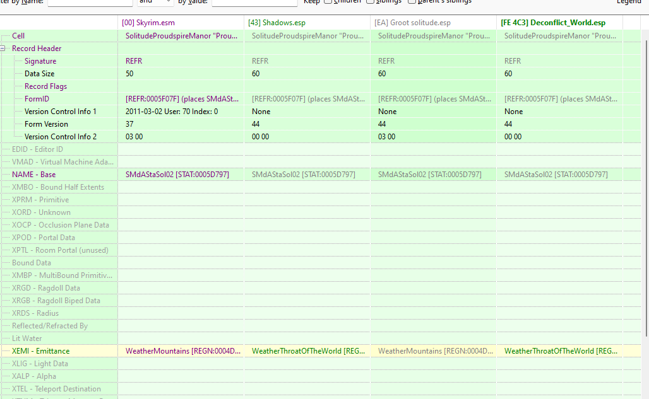Select the XPOD - Portal Data row
Image resolution: width=649 pixels, height=399 pixels.
tap(321, 238)
